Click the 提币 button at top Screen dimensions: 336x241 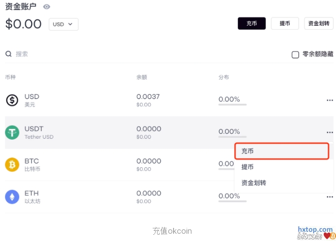(285, 23)
